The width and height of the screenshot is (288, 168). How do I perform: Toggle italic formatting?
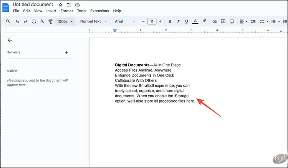click(178, 21)
